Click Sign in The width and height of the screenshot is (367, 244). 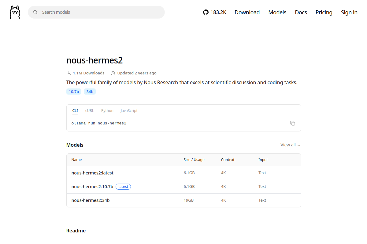[x=349, y=12]
